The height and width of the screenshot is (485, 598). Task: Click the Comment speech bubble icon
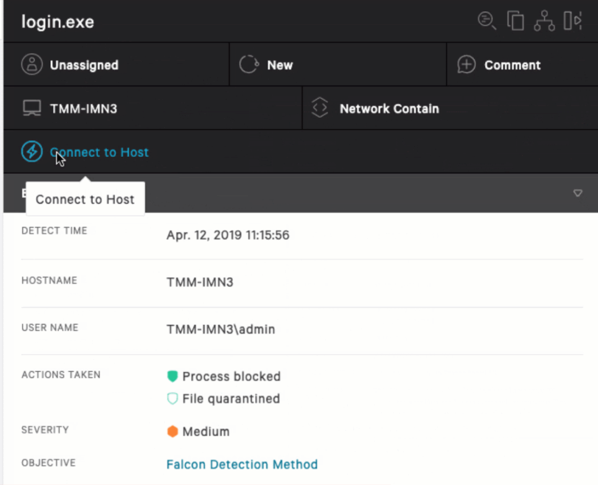(x=466, y=65)
